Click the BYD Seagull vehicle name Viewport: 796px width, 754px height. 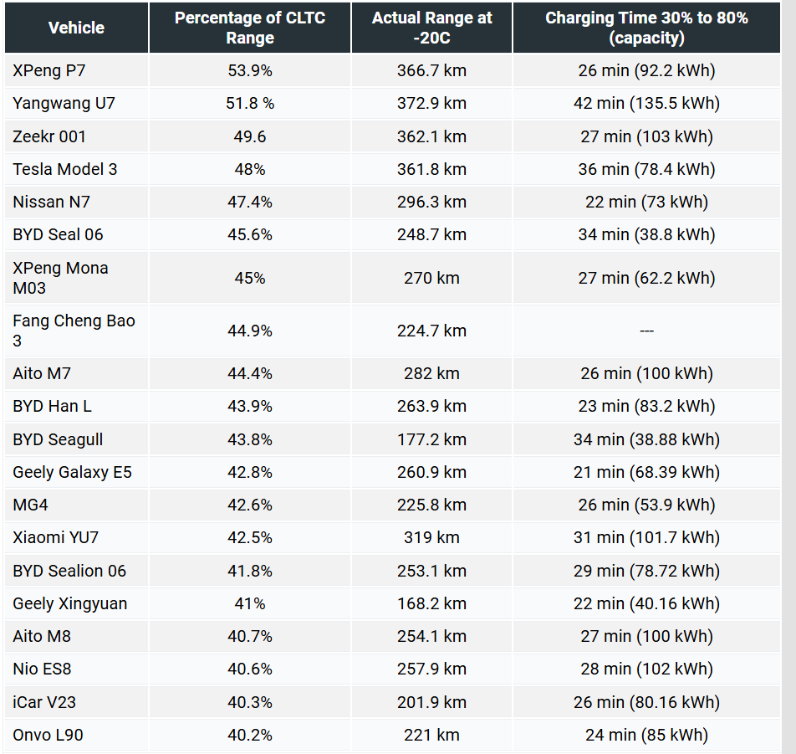[x=58, y=439]
